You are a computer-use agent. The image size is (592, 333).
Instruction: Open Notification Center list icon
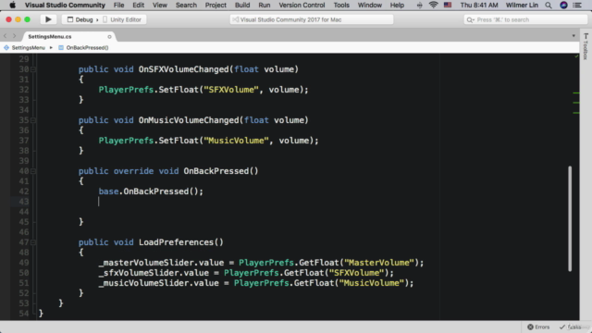click(x=577, y=5)
